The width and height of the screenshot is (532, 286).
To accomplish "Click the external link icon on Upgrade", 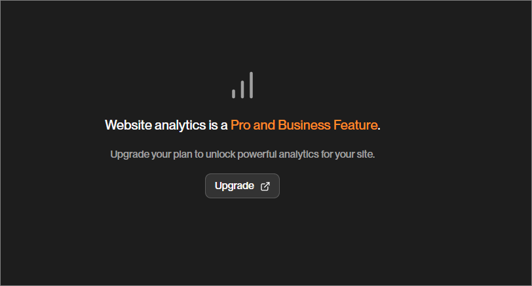I will [265, 186].
